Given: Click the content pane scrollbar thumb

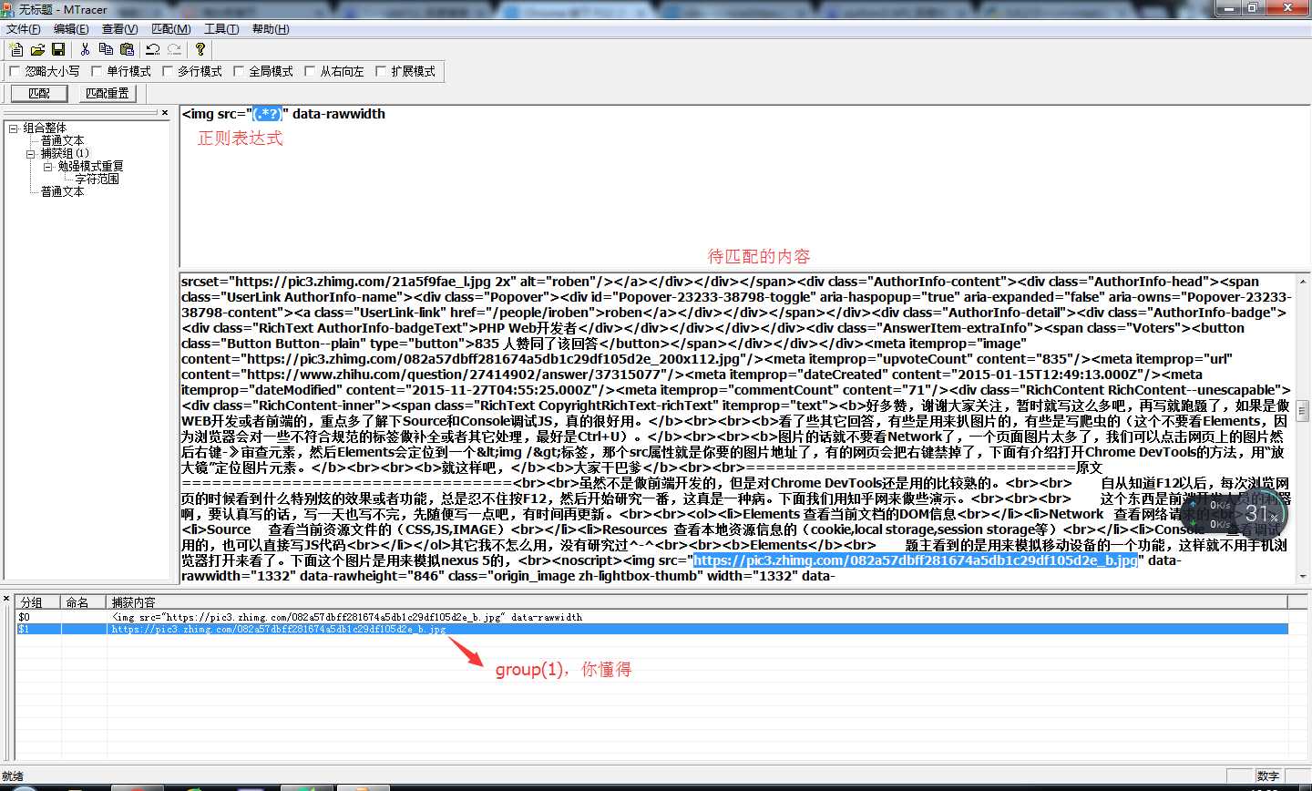Looking at the screenshot, I should click(x=1303, y=410).
